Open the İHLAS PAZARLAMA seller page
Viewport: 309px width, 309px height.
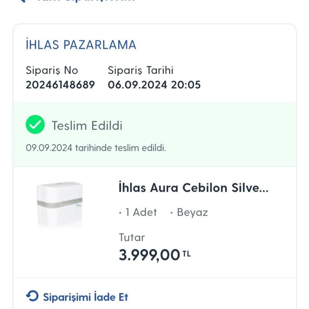coord(81,45)
